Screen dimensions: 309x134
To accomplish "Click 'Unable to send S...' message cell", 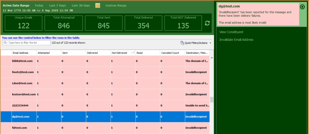I will (197, 105).
